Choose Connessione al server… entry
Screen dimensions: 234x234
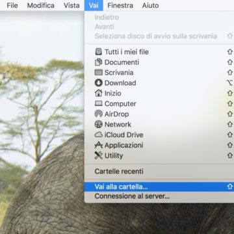pyautogui.click(x=159, y=196)
